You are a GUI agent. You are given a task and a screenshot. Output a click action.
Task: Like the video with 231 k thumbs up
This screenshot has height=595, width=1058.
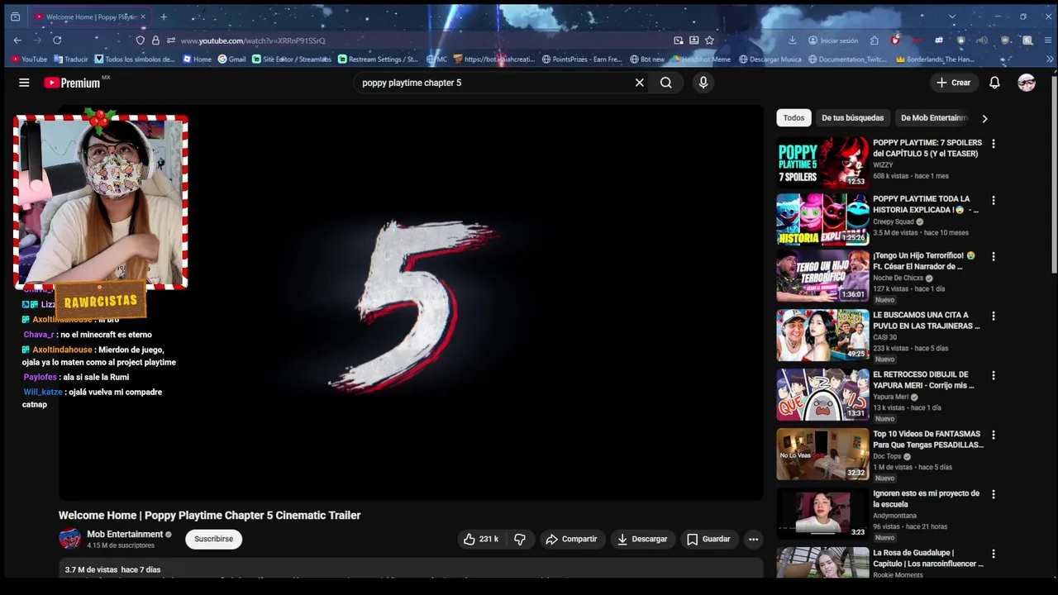pyautogui.click(x=480, y=539)
